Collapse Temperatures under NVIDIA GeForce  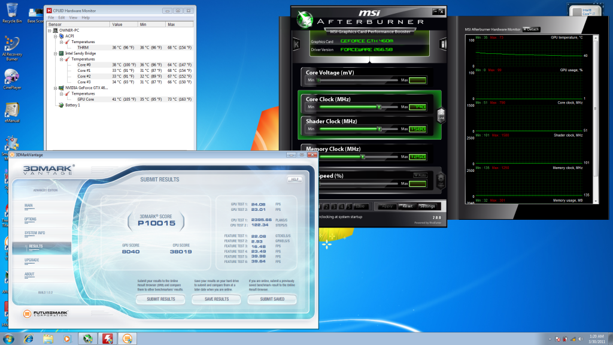[62, 94]
